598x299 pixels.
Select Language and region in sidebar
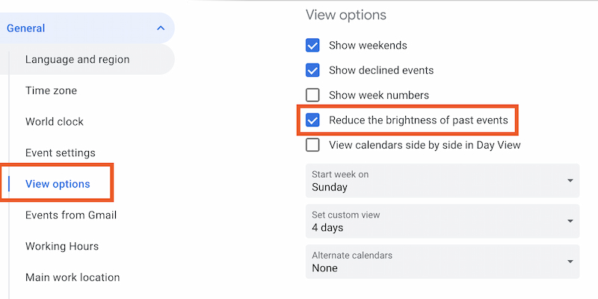point(78,60)
